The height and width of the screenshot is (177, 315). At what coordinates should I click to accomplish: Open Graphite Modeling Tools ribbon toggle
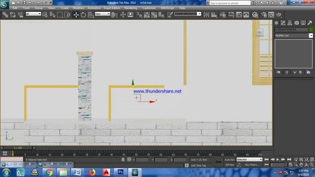tap(231, 15)
